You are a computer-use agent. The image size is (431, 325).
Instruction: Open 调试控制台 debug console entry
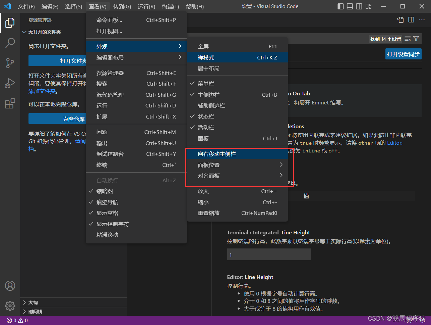136,154
